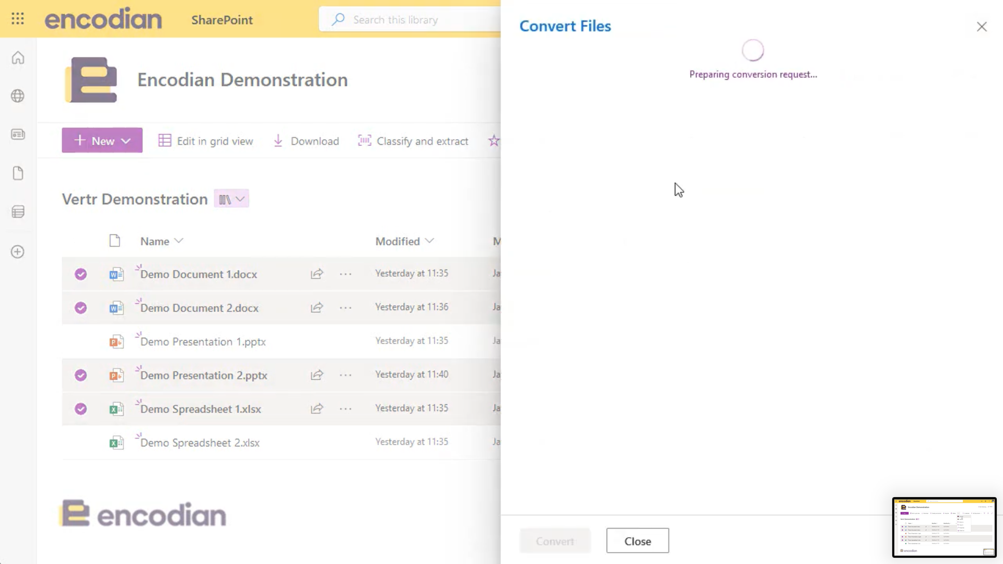The image size is (1003, 564).
Task: Open the news feed icon in the sidebar
Action: [x=18, y=135]
